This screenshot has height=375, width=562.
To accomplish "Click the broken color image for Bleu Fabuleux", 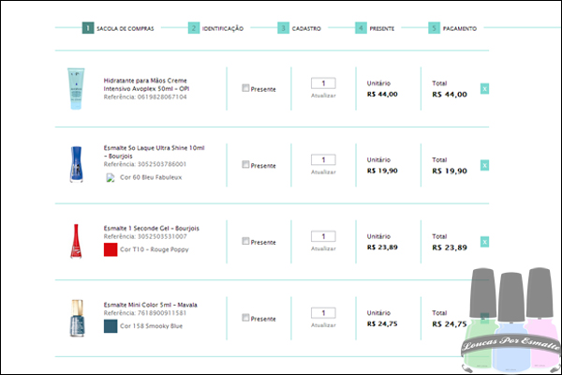I will [x=111, y=177].
